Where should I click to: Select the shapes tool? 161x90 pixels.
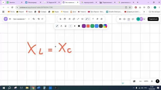(x=74, y=19)
